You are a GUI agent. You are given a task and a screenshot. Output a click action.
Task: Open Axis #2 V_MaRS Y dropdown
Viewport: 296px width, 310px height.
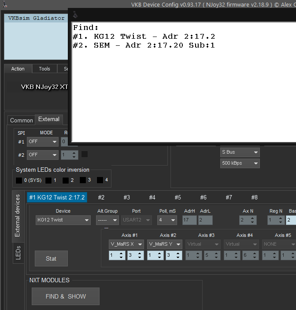[x=164, y=244]
